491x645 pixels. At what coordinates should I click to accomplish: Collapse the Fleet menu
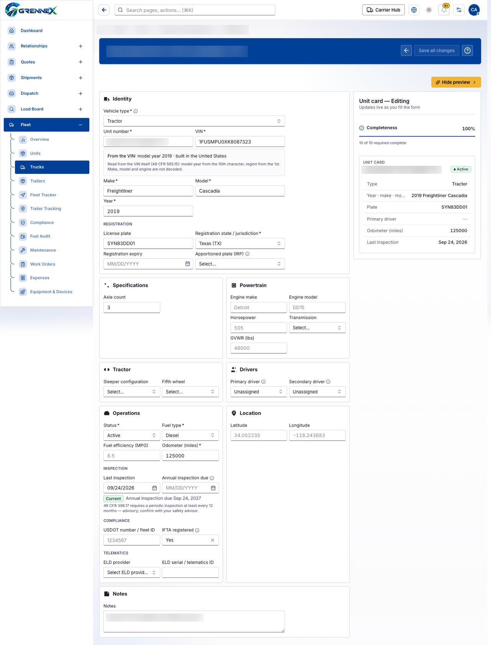81,125
